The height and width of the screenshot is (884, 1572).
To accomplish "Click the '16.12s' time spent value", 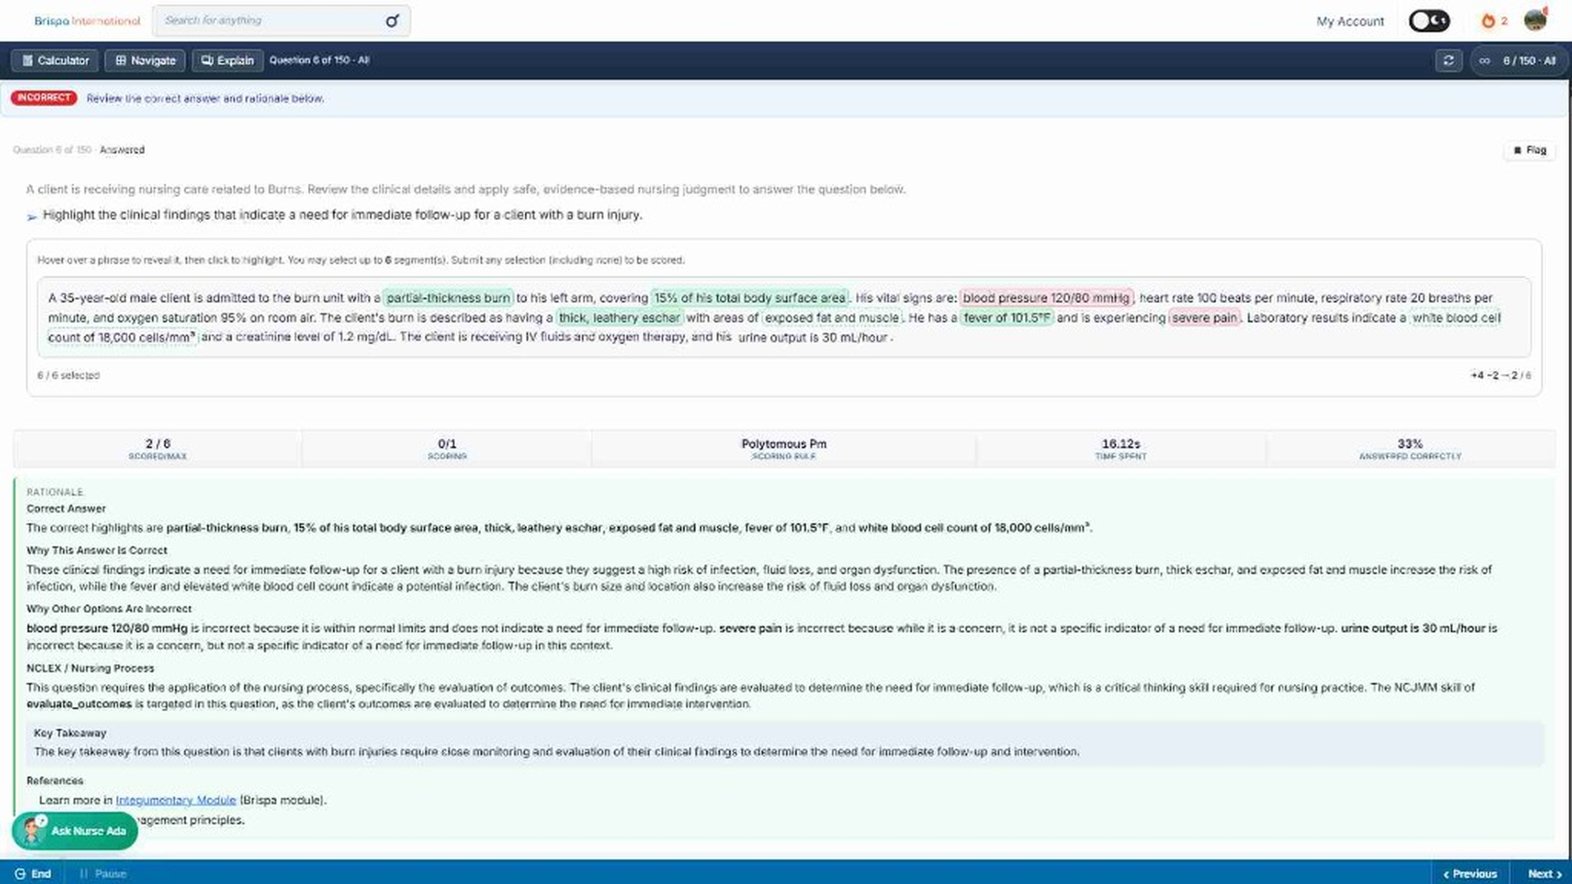I will [x=1121, y=444].
